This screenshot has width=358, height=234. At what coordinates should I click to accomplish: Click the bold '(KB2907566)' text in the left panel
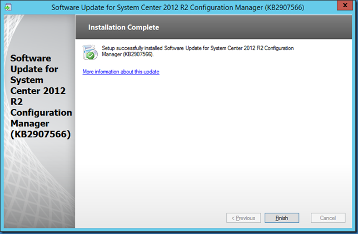[40, 134]
